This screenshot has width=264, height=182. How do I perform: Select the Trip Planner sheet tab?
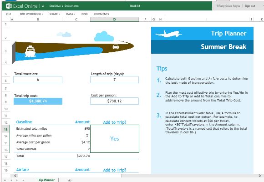[x=46, y=180]
